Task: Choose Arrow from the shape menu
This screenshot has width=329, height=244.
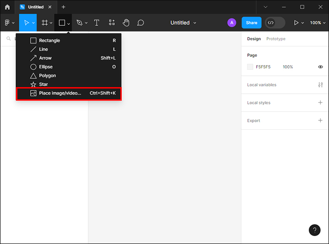Action: click(x=69, y=58)
